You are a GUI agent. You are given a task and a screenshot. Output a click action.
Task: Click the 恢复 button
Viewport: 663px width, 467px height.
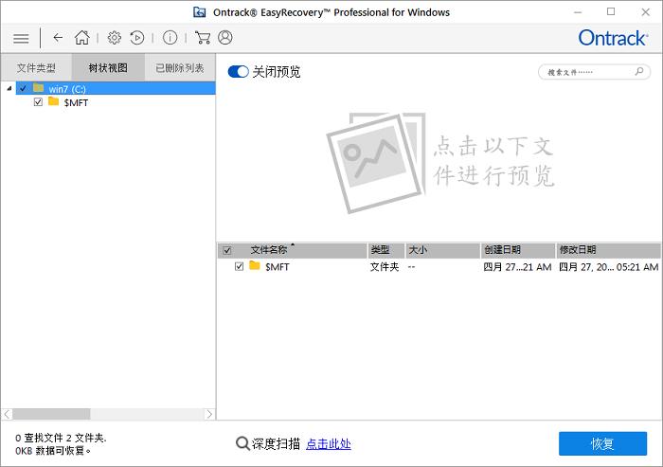click(602, 443)
